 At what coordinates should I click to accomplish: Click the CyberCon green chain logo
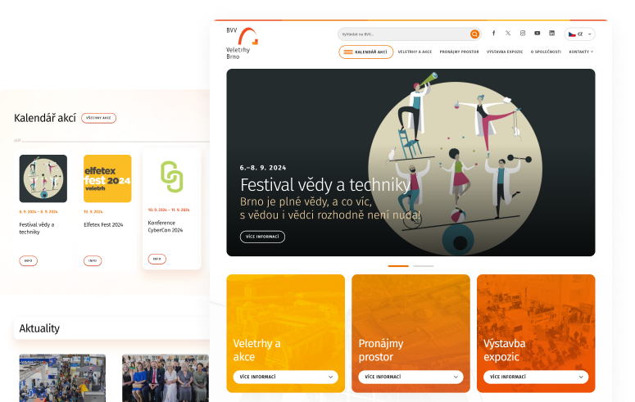(171, 177)
